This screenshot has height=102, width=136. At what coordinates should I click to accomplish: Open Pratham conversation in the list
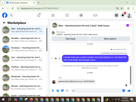point(23,68)
